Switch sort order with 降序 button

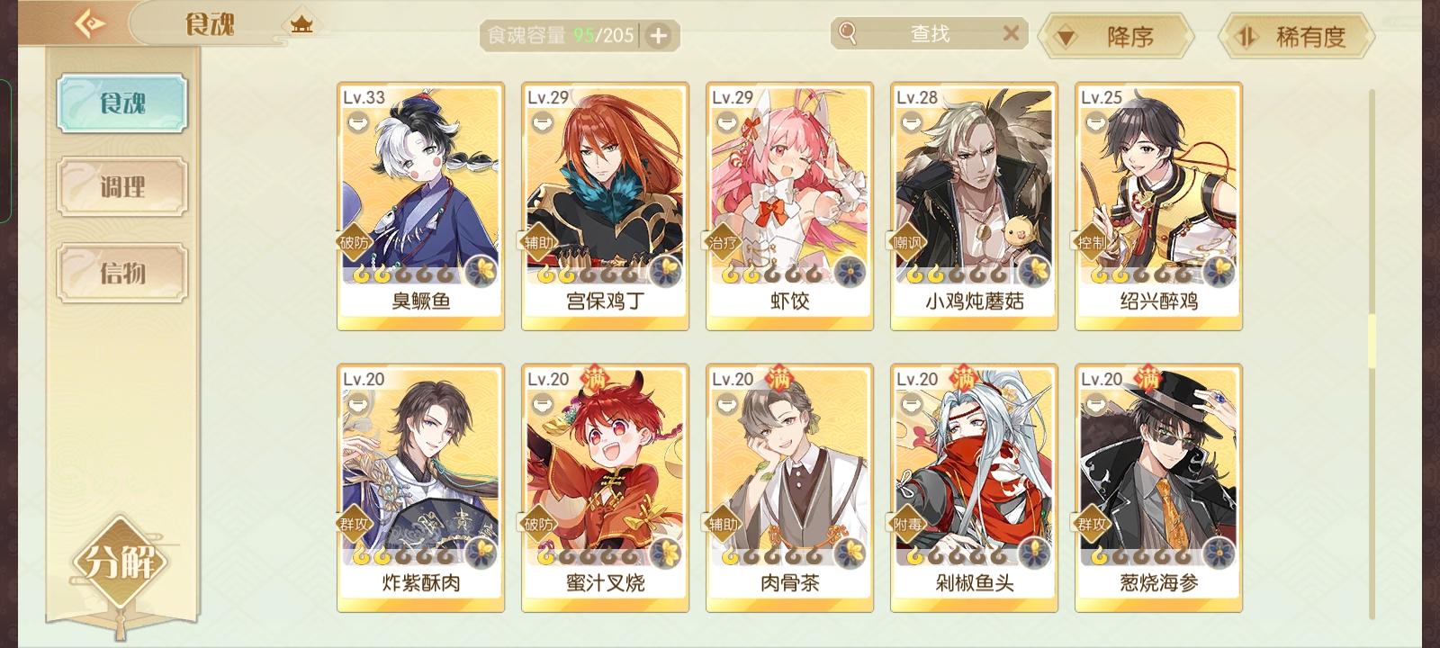click(1116, 36)
